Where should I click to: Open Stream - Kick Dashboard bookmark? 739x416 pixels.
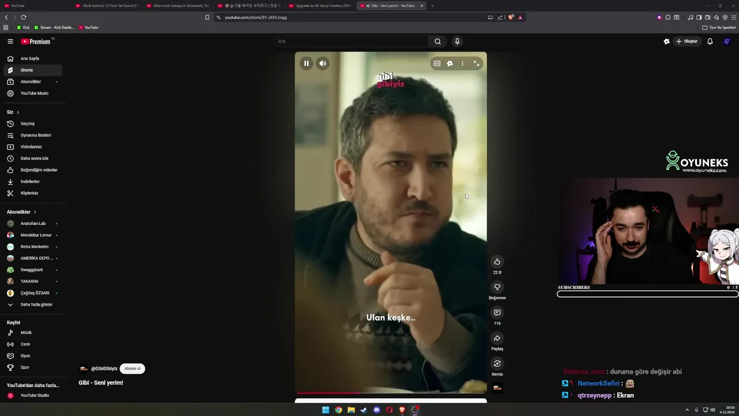tap(54, 28)
